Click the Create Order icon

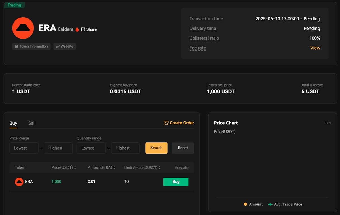coord(166,122)
